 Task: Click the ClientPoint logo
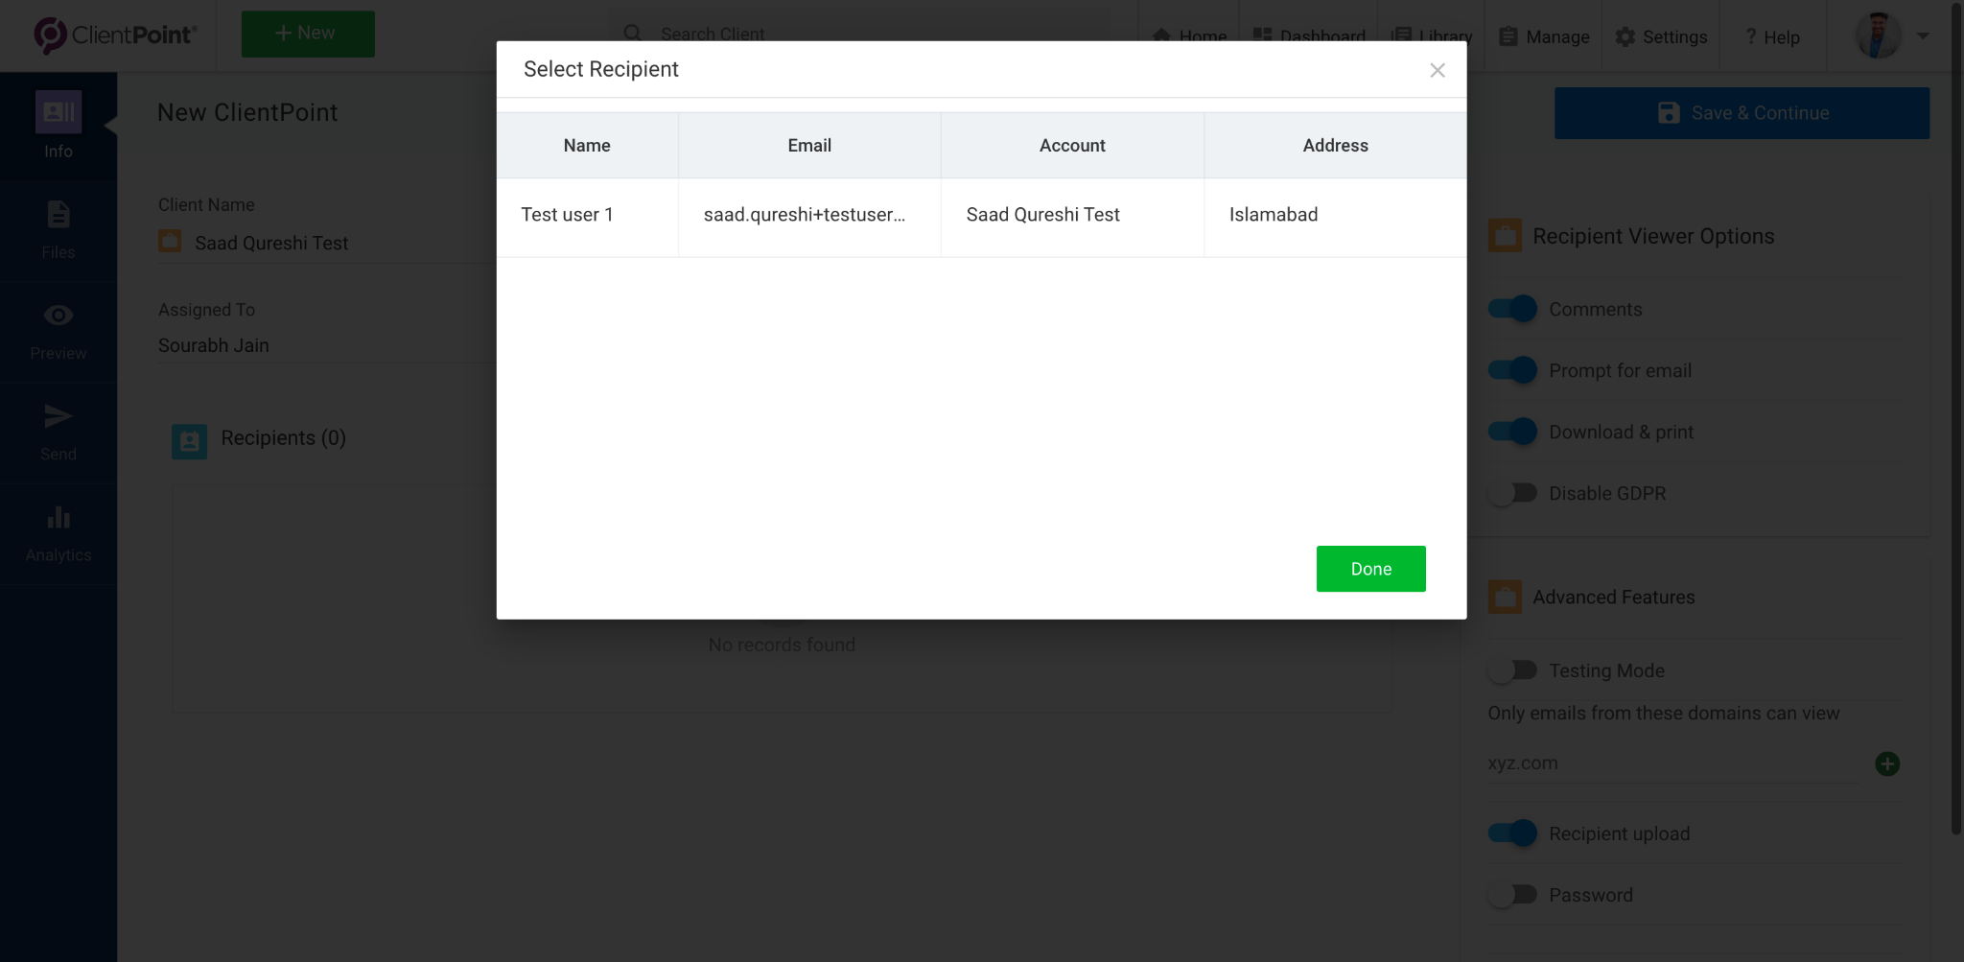(x=116, y=35)
